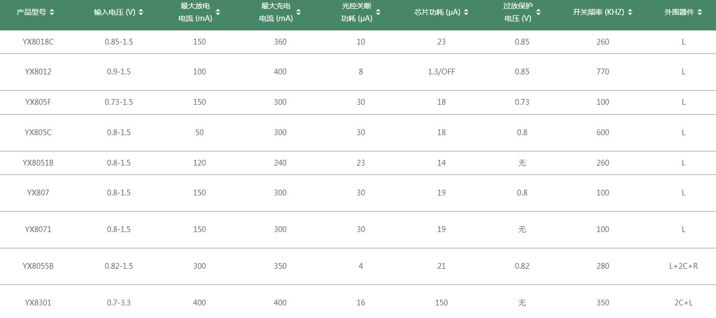Image resolution: width=716 pixels, height=318 pixels.
Task: Select product YX8051B in table
Action: click(38, 163)
